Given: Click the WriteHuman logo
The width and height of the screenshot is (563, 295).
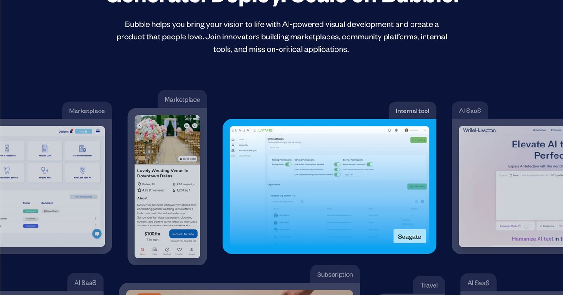Looking at the screenshot, I should pyautogui.click(x=479, y=130).
